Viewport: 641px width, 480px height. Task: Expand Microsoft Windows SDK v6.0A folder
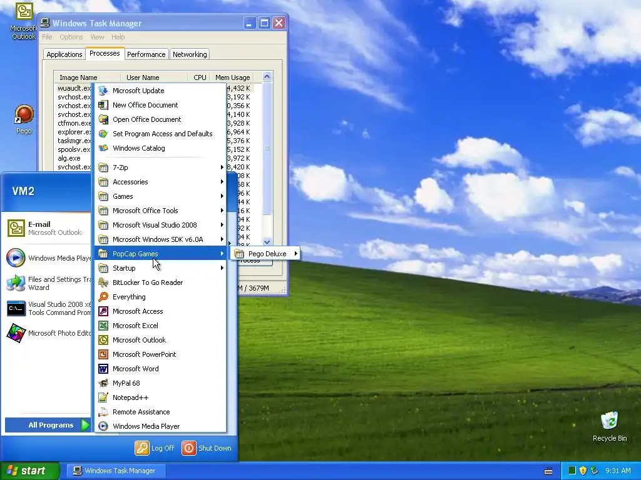coord(160,239)
